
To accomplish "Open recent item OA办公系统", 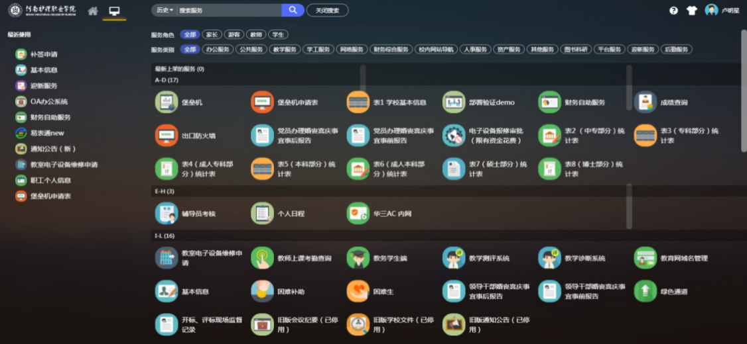I will (x=41, y=101).
